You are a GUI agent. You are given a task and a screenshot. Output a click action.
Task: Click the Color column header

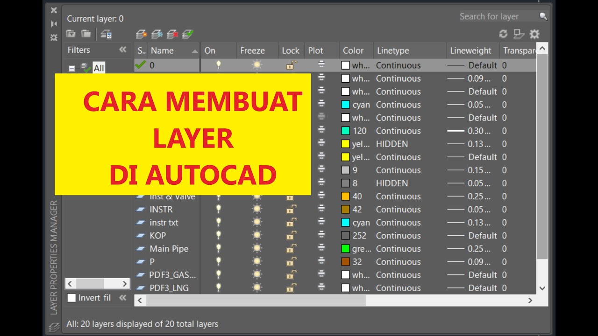356,50
